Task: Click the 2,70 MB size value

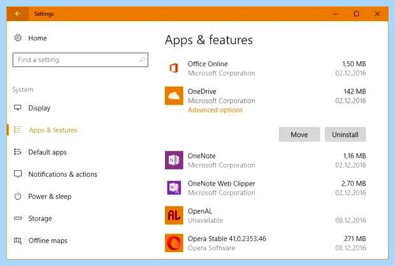Action: [x=354, y=183]
